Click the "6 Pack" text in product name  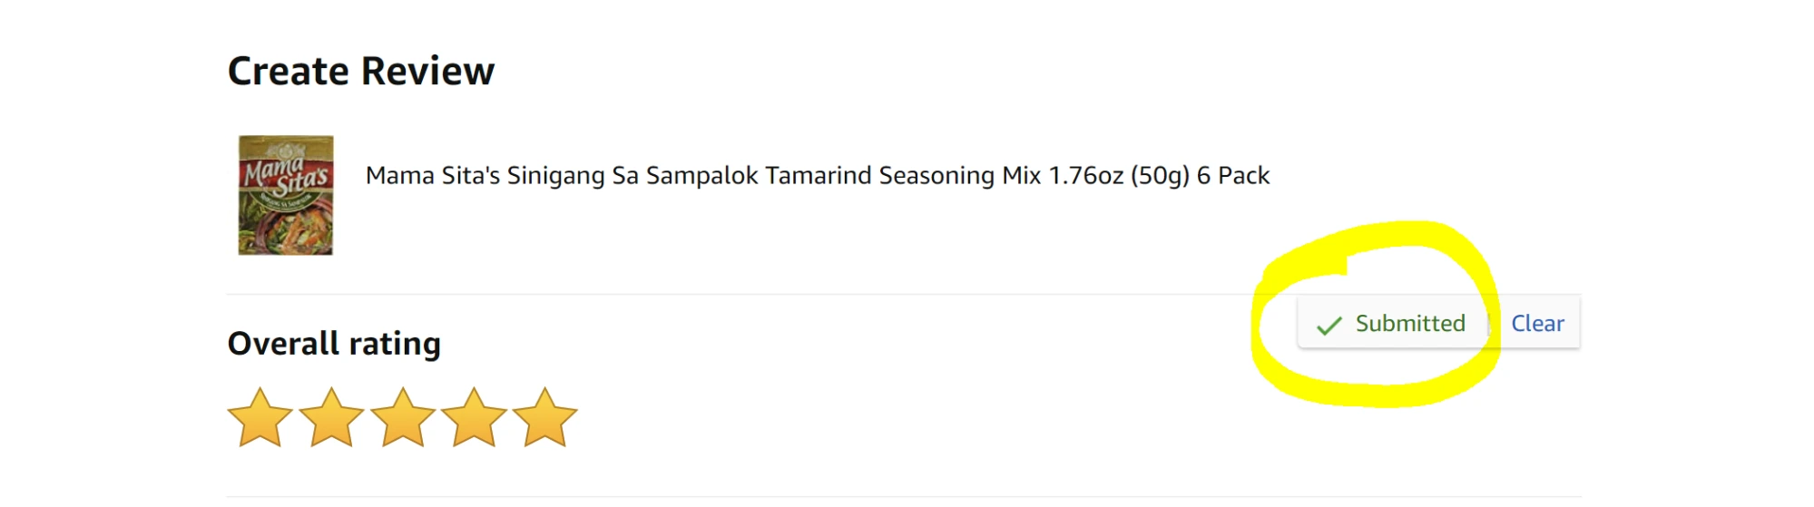tap(1233, 176)
